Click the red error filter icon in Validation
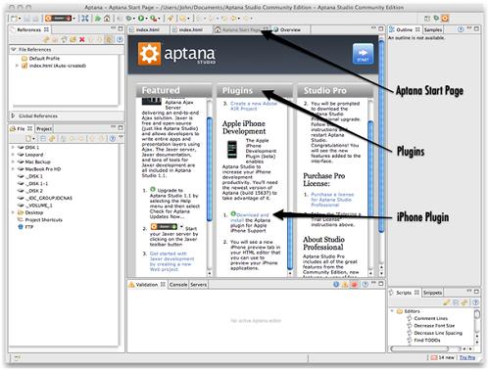The height and width of the screenshot is (370, 489). (354, 285)
